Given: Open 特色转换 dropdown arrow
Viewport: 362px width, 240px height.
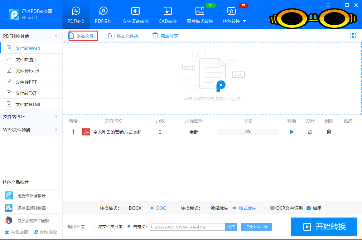Looking at the screenshot, I should tap(244, 21).
